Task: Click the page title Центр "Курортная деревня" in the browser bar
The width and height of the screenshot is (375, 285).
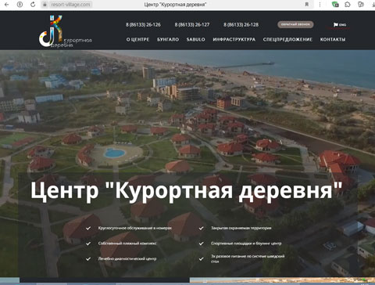Action: [x=175, y=5]
